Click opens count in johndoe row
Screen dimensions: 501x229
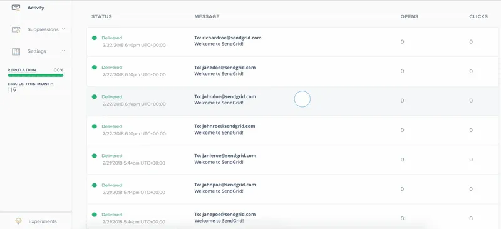(x=402, y=101)
